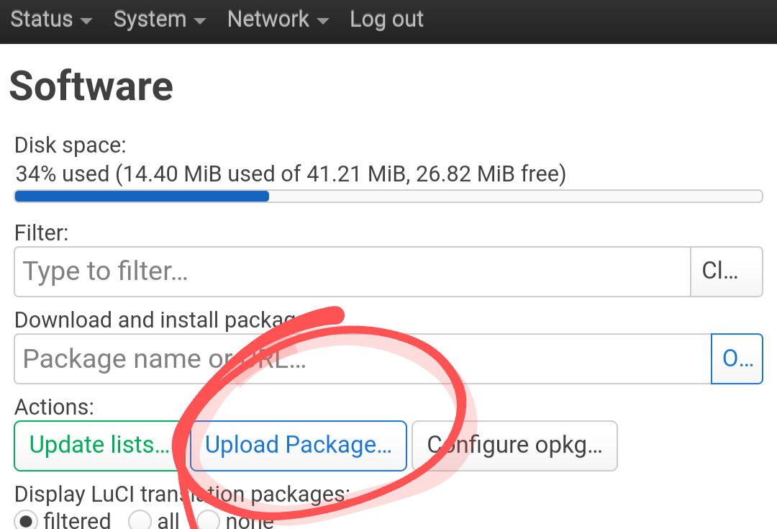Viewport: 777px width, 529px height.
Task: Expand the System menu
Action: tap(159, 19)
